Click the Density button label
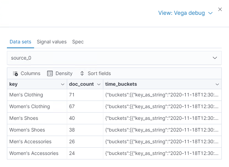Image resolution: width=229 pixels, height=167 pixels. [x=64, y=73]
